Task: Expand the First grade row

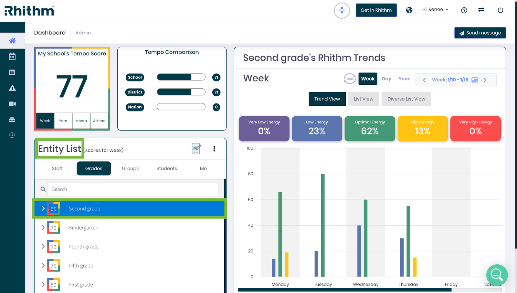Action: pos(43,285)
